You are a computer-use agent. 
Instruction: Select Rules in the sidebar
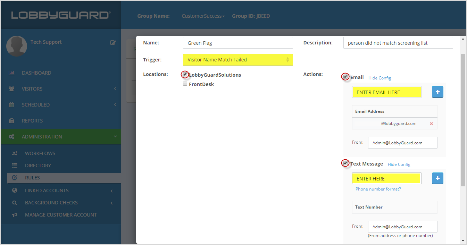tap(64, 178)
